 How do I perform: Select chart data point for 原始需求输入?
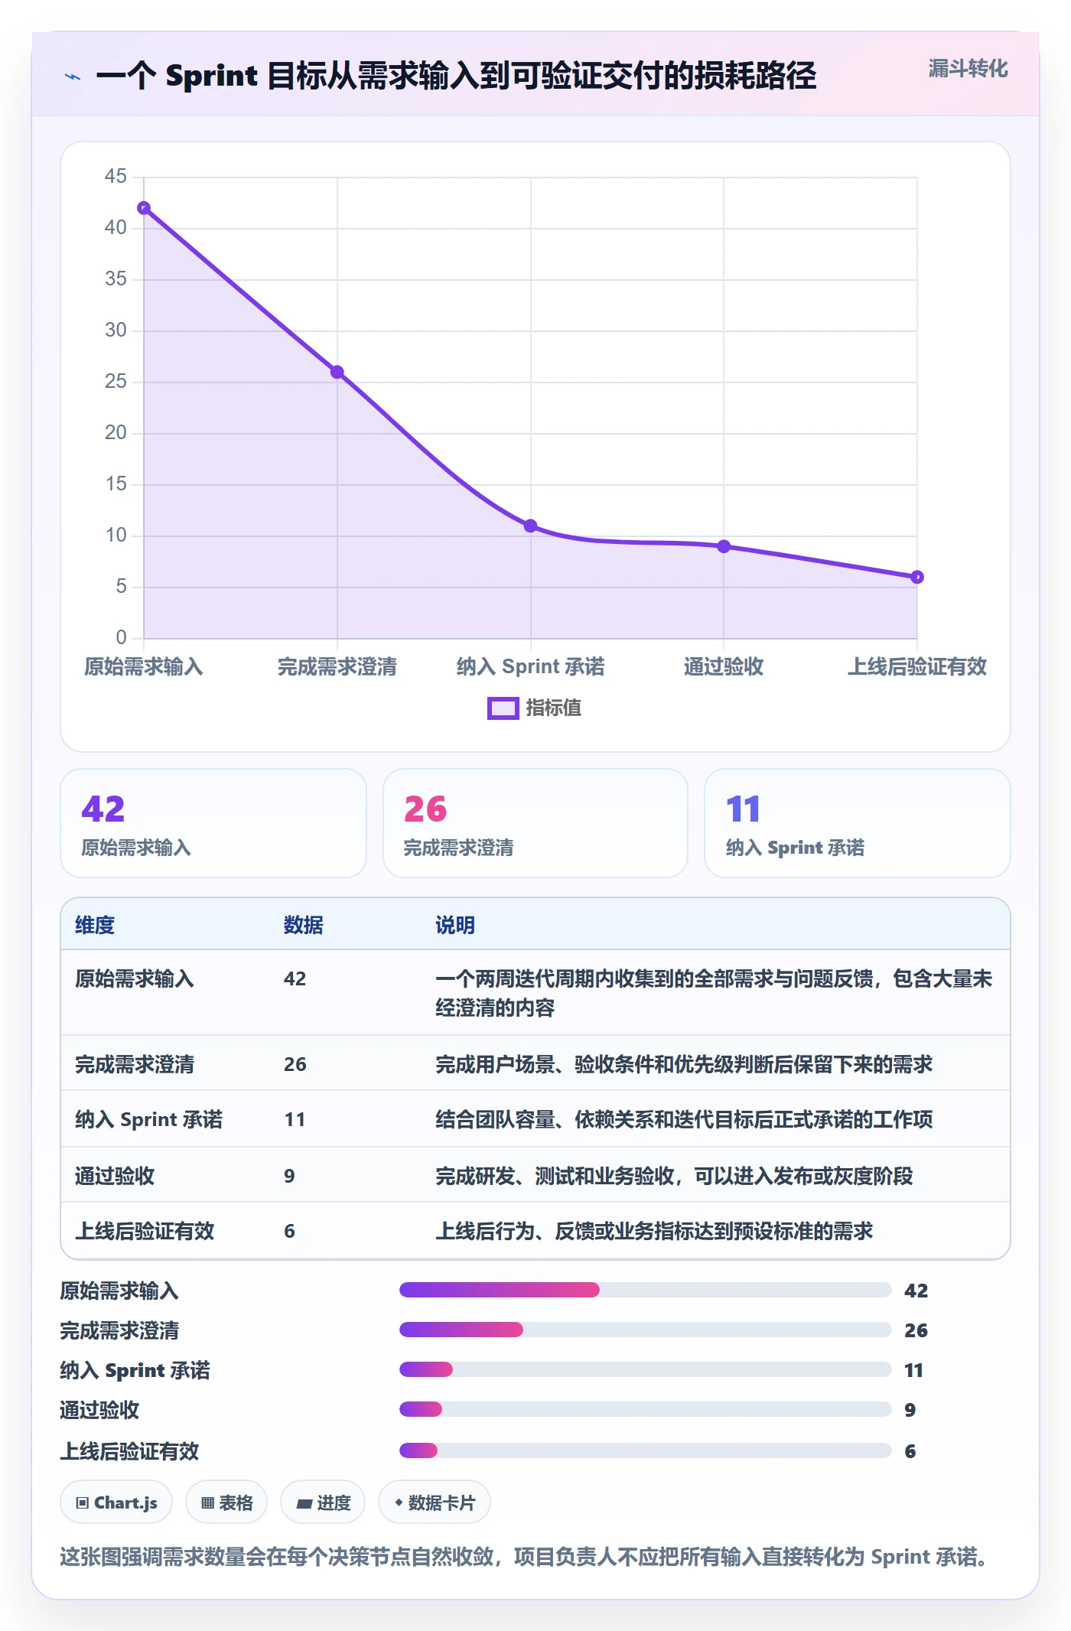144,208
